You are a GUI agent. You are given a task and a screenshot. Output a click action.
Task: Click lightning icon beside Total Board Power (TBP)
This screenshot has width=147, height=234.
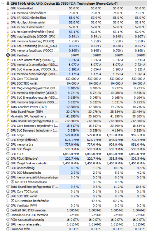point(8,111)
